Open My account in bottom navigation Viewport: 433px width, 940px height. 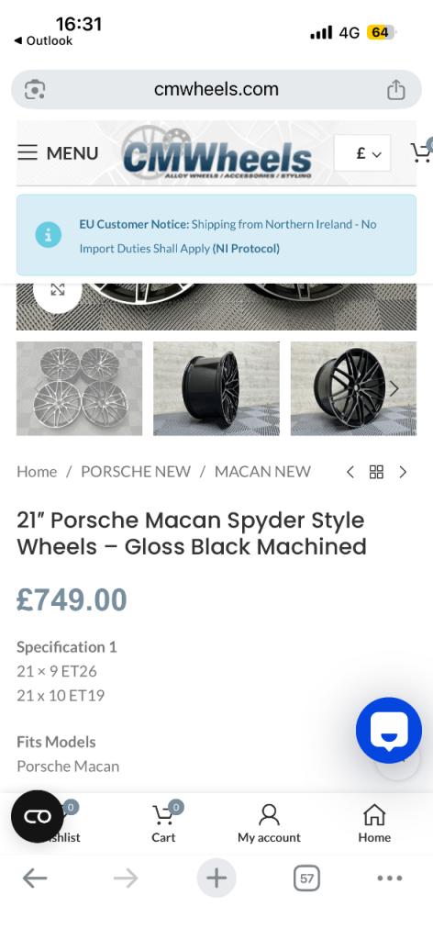point(269,823)
